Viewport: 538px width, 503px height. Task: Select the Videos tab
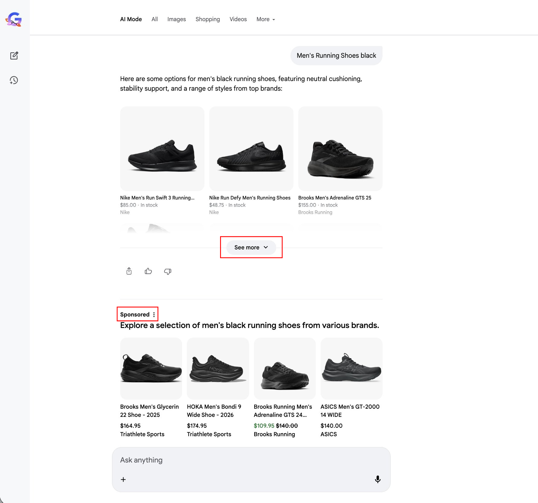pos(238,19)
